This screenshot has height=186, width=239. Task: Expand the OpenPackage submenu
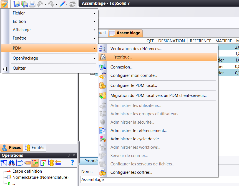pos(49,58)
